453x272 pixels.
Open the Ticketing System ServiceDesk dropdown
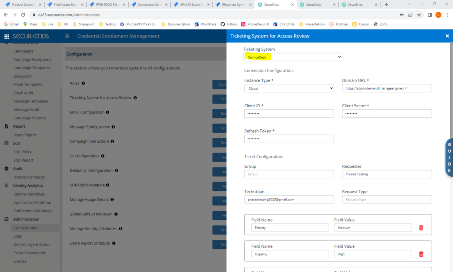(x=293, y=57)
